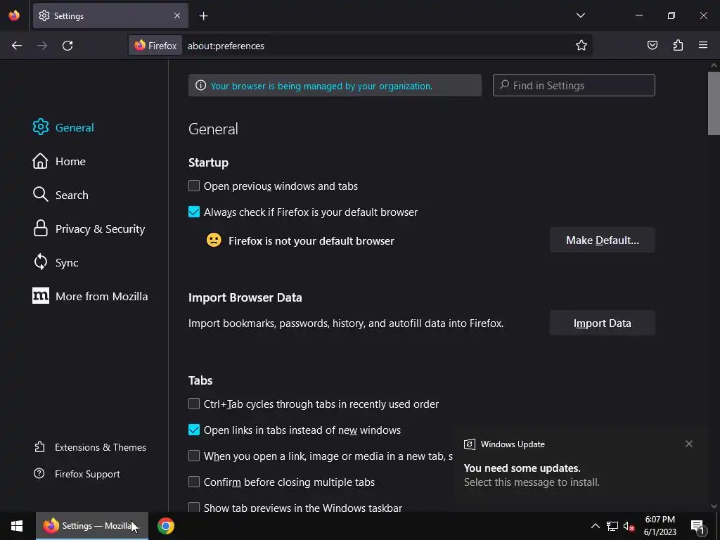Uncheck Always check if Firefox is default
The height and width of the screenshot is (540, 720).
click(194, 212)
